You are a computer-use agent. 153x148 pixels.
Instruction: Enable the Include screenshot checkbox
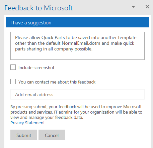(x=13, y=67)
